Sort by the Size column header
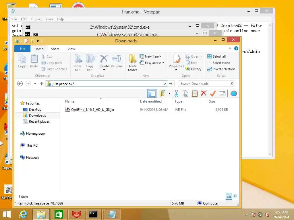This screenshot has height=220, width=294. pos(218,101)
